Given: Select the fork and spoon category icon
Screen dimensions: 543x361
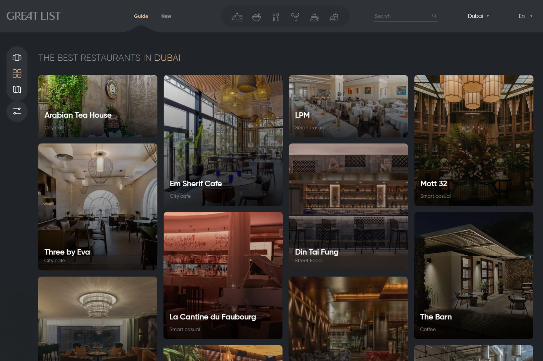Looking at the screenshot, I should point(276,17).
